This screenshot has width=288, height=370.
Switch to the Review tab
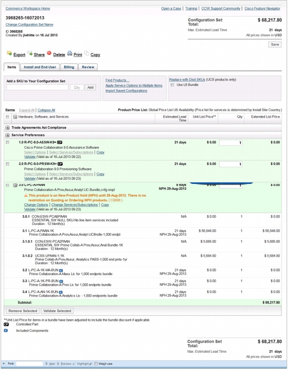click(88, 67)
